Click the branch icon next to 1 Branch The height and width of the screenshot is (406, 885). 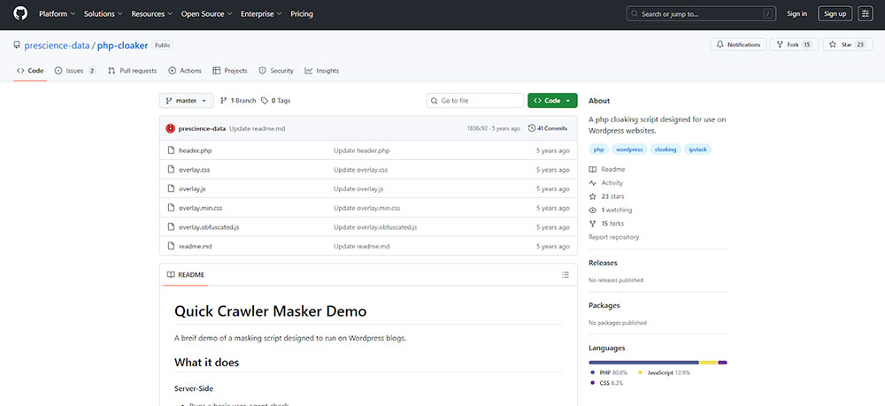(224, 100)
